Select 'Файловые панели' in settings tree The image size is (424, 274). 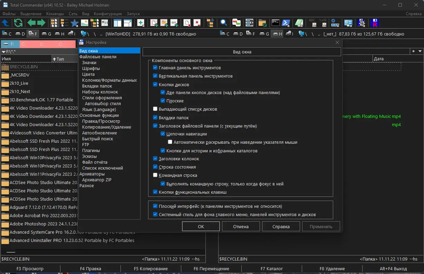98,57
